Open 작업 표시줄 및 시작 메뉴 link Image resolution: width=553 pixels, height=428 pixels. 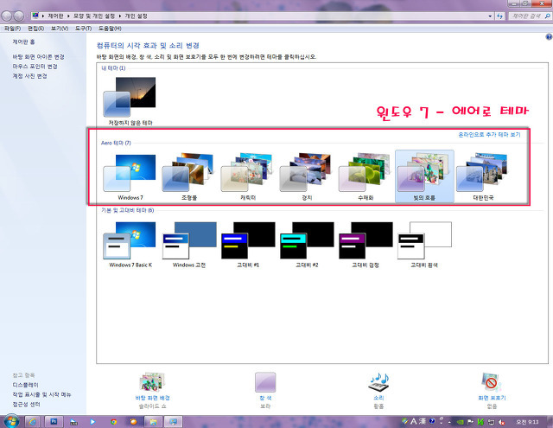point(41,394)
